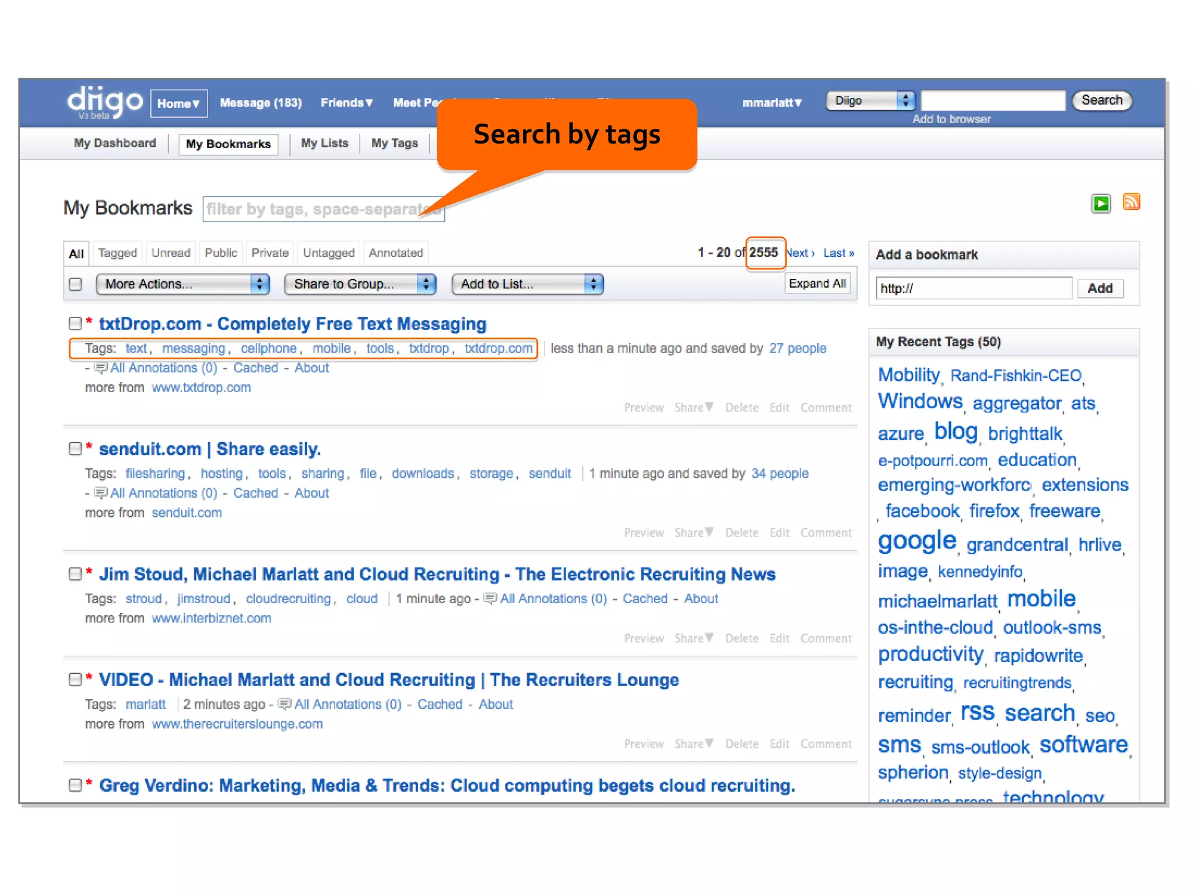The width and height of the screenshot is (1194, 896).
Task: Show Untagged bookmarks
Action: (x=329, y=253)
